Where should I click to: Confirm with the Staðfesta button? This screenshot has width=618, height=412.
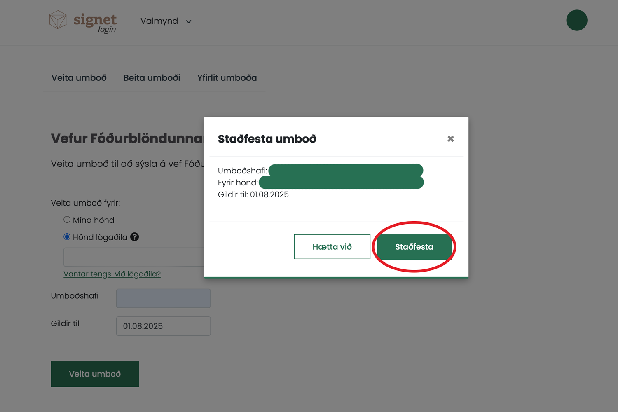coord(414,247)
